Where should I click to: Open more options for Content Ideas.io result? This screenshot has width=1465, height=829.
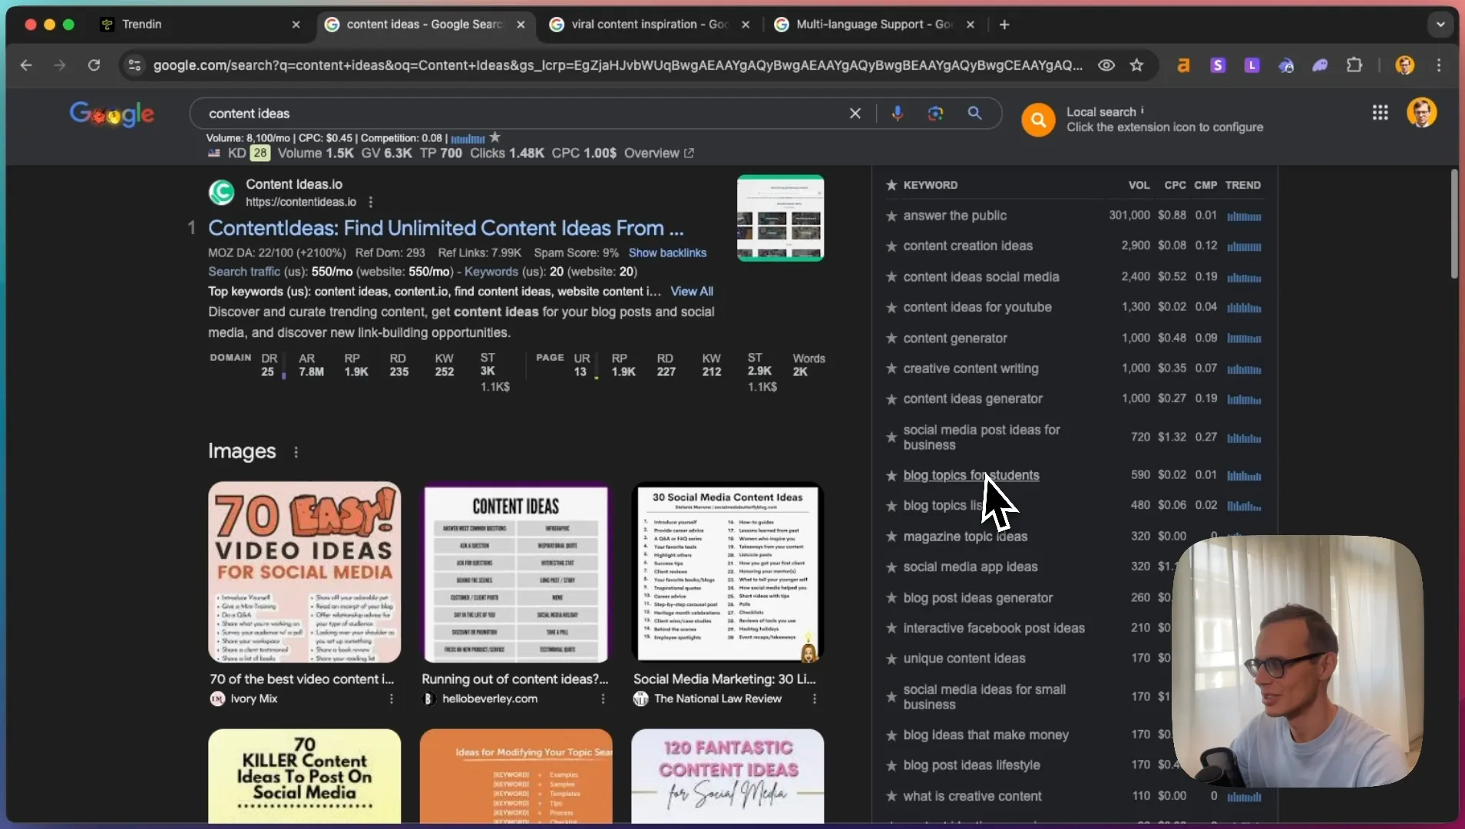click(371, 203)
